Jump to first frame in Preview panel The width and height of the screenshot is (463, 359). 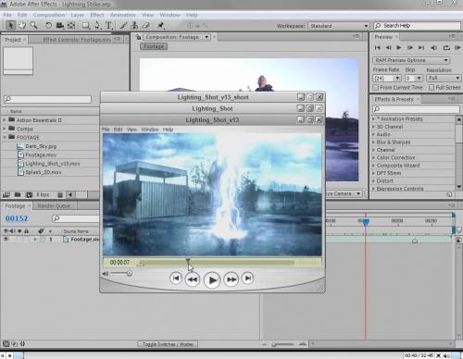coord(377,47)
